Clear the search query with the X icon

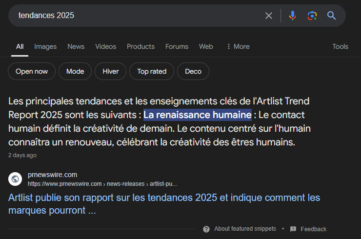click(x=269, y=16)
